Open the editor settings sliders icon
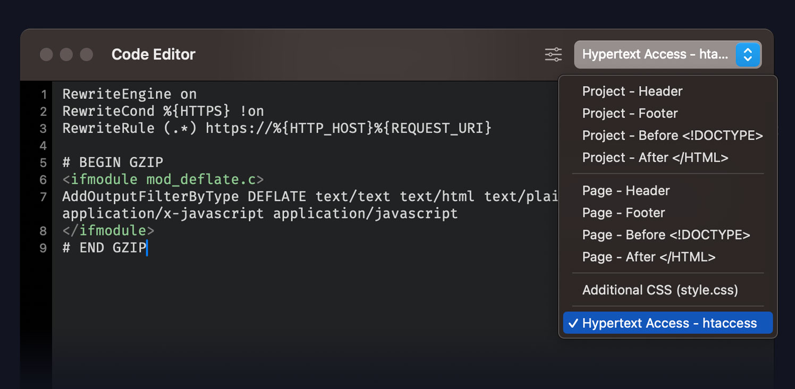Screen dimensions: 795x389 pos(553,55)
